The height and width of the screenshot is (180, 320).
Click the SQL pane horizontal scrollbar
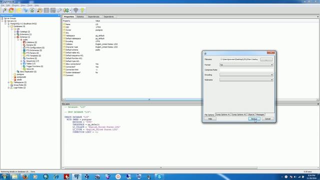[161, 168]
